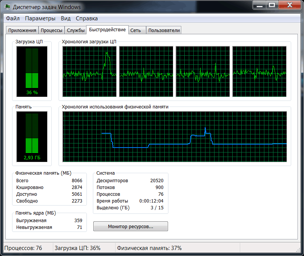Image resolution: width=304 pixels, height=256 pixels.
Task: Click status bar text Процессов: 76
Action: coord(23,248)
